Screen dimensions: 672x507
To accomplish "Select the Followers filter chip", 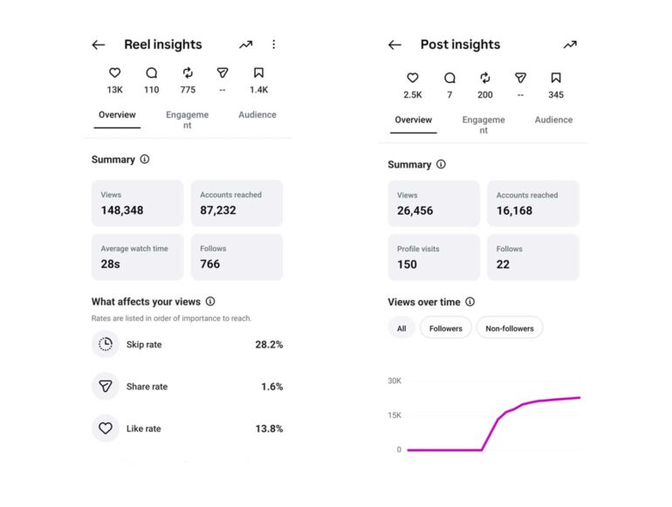I will point(446,328).
